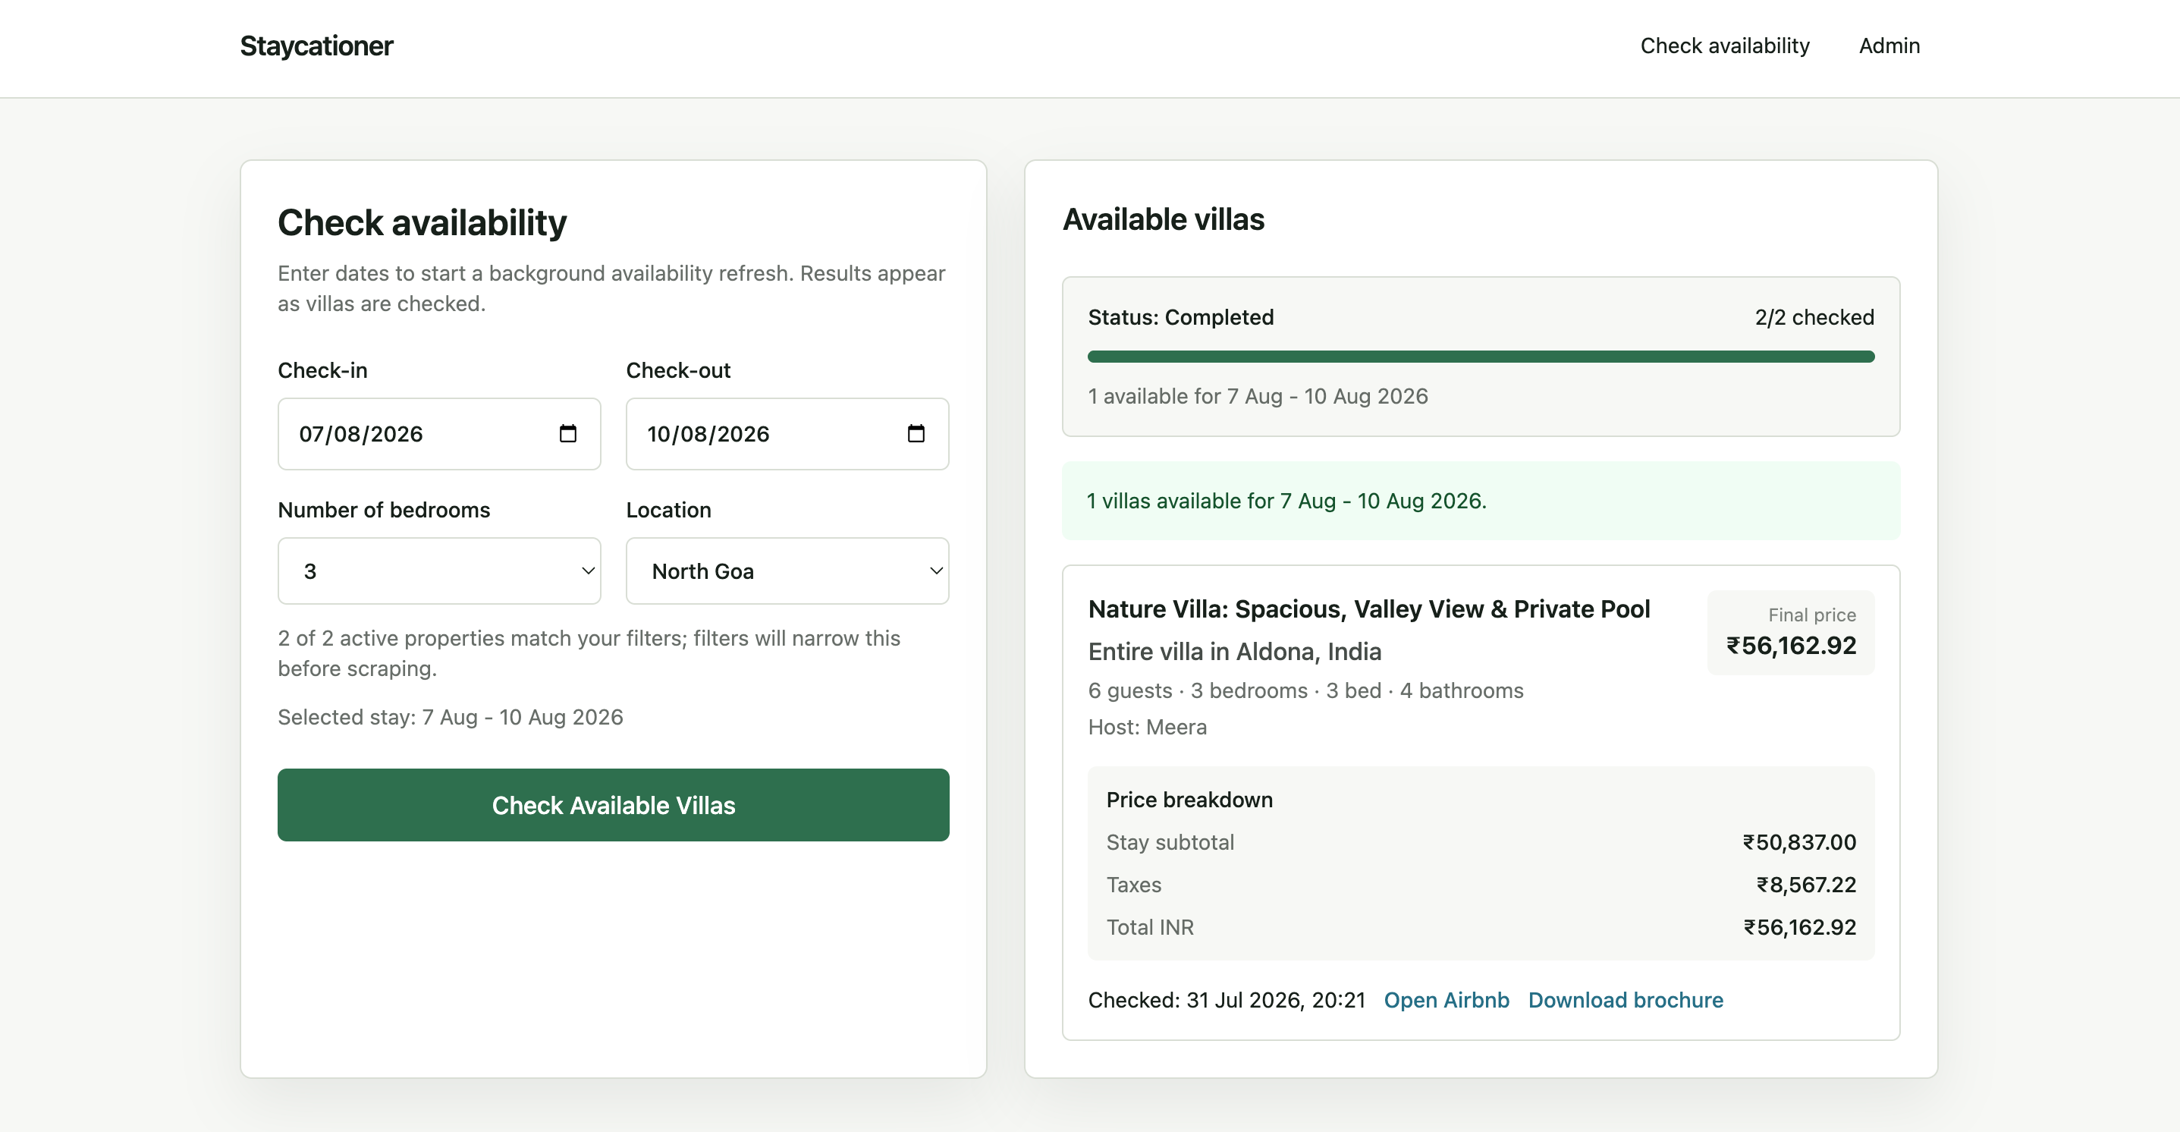
Task: Click 'Host: Meera' text
Action: [x=1148, y=726]
